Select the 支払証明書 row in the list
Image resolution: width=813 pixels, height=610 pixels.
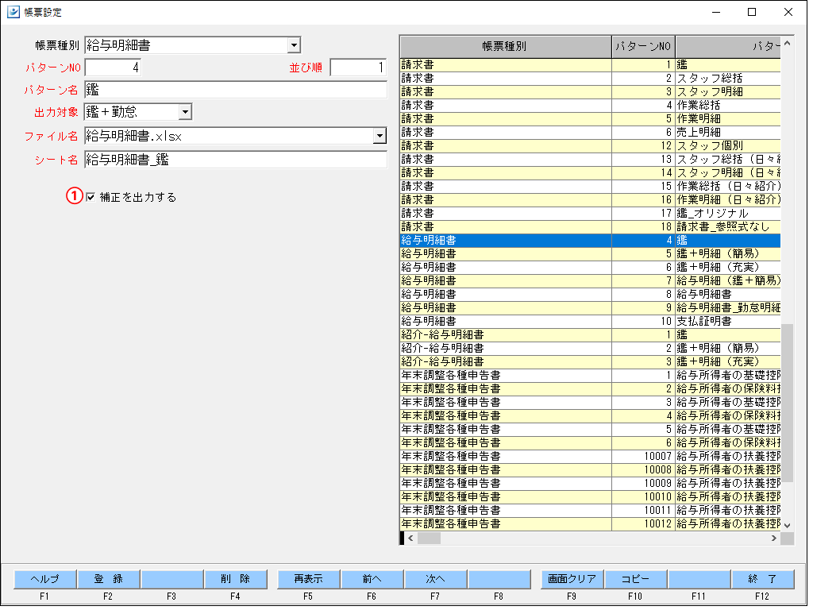pyautogui.click(x=556, y=321)
